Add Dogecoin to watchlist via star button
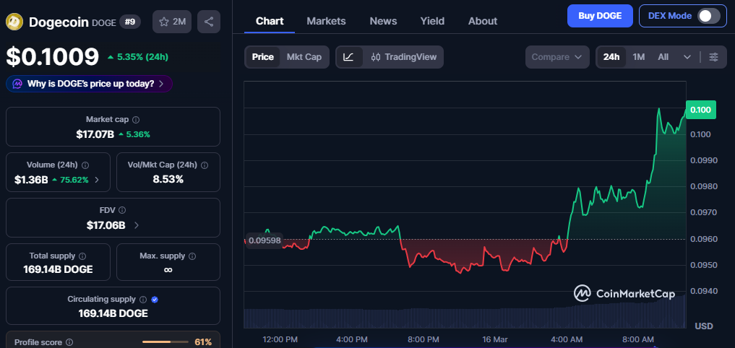735x348 pixels. point(172,22)
